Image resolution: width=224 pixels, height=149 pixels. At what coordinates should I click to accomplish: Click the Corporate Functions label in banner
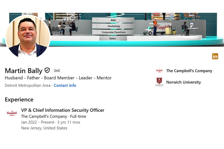point(113,32)
